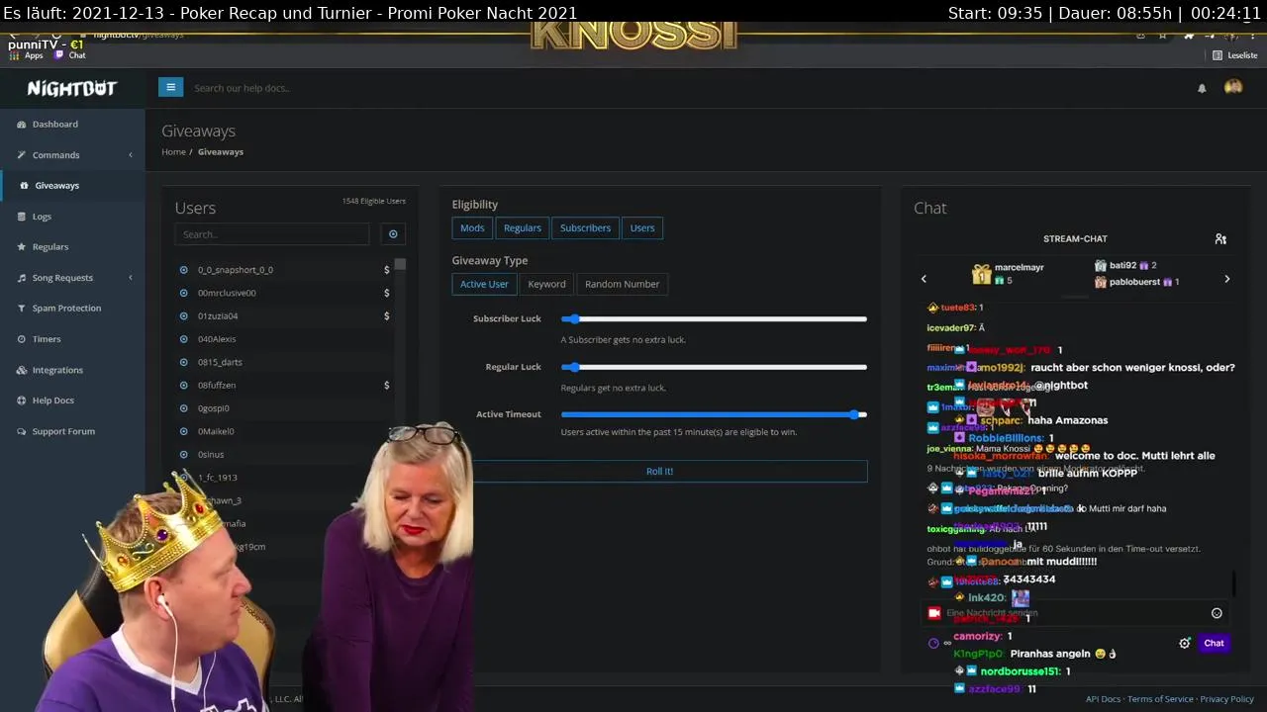Open the stream-chat community users icon
Screen dimensions: 1267x712
1220,239
